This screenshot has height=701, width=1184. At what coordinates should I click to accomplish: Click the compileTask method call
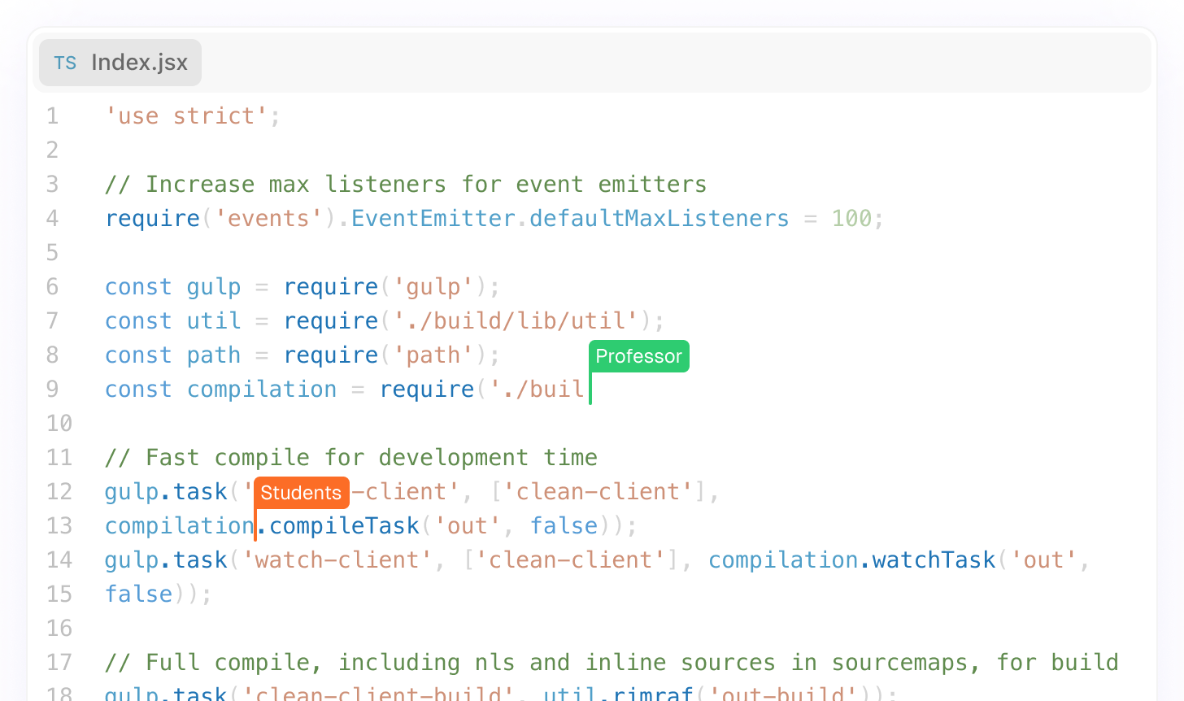(344, 526)
